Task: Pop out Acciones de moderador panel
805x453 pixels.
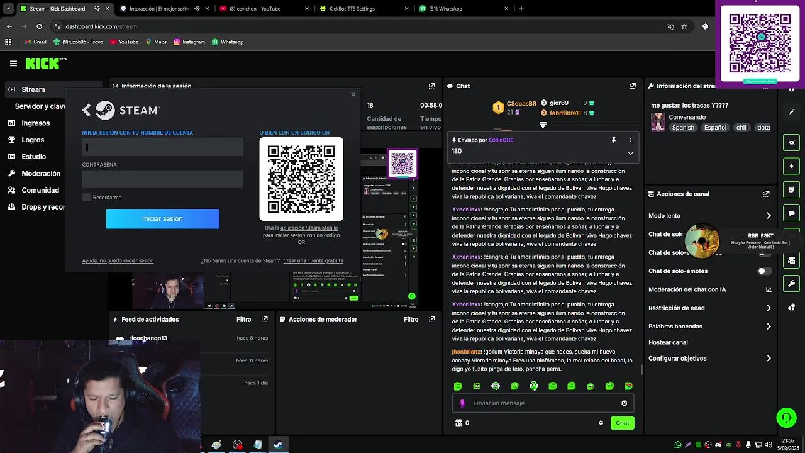Action: pos(431,319)
